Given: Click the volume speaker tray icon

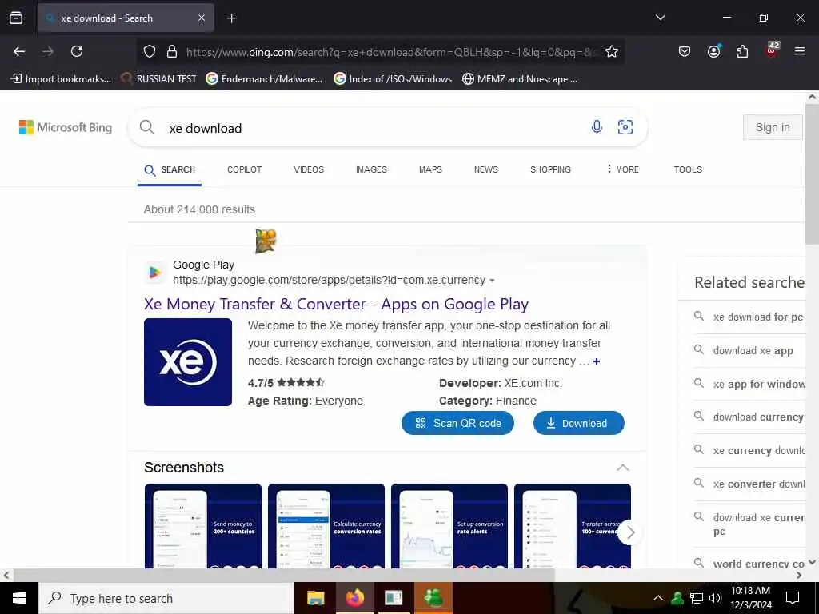Looking at the screenshot, I should (x=715, y=598).
